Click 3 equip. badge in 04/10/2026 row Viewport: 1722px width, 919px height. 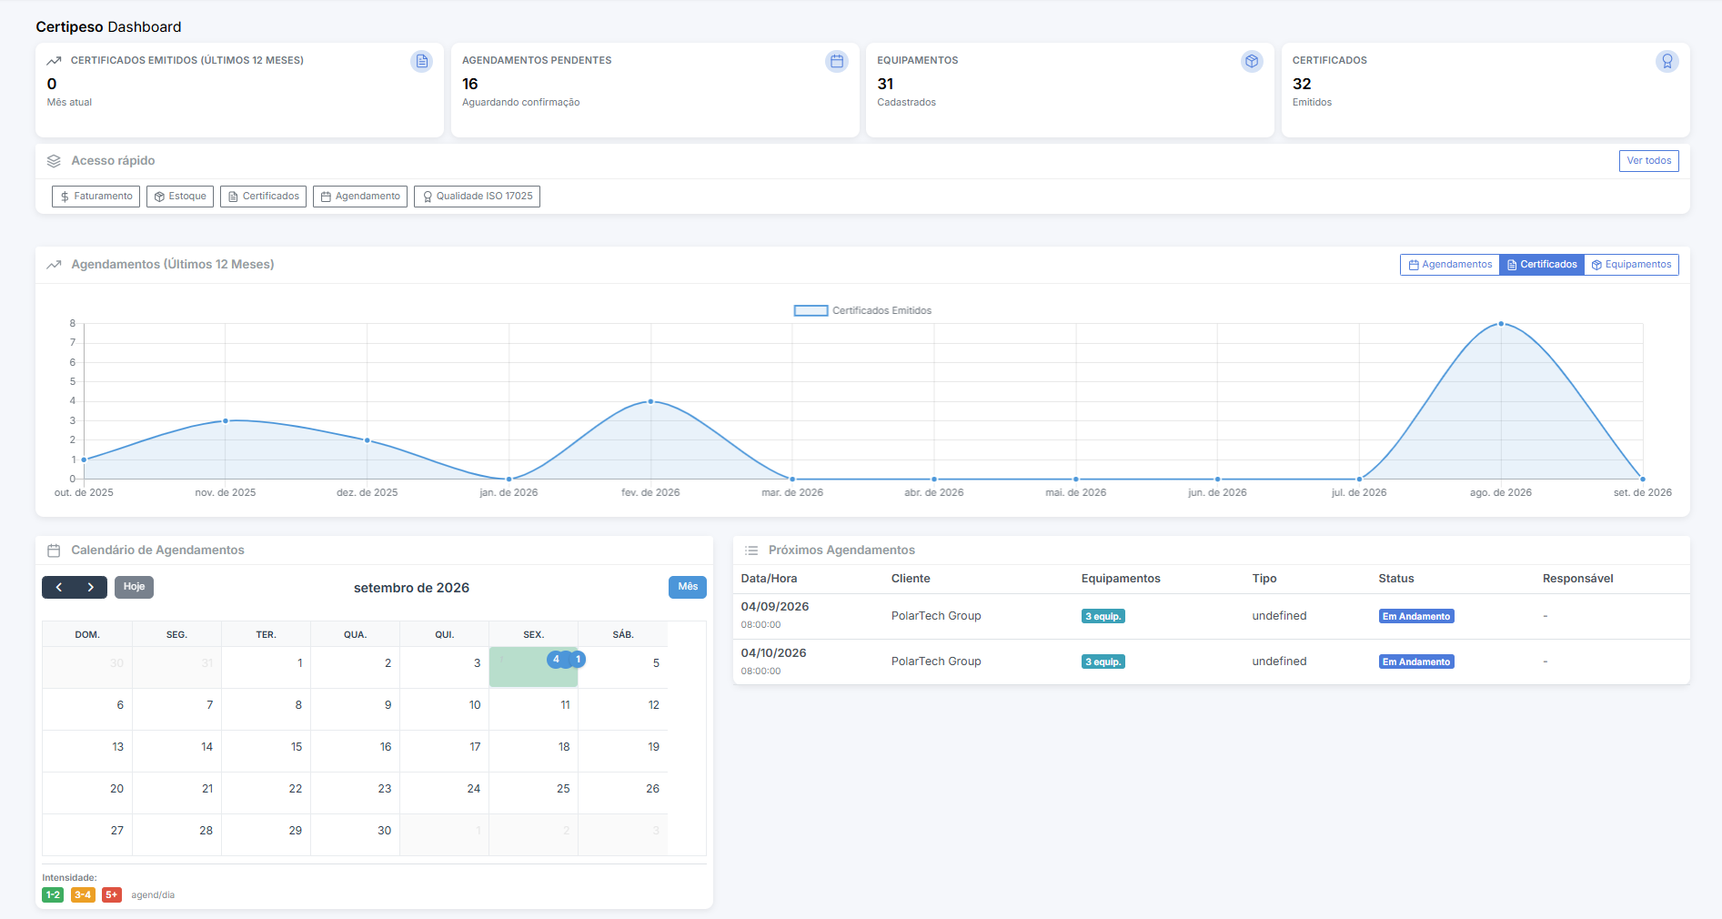click(1103, 662)
